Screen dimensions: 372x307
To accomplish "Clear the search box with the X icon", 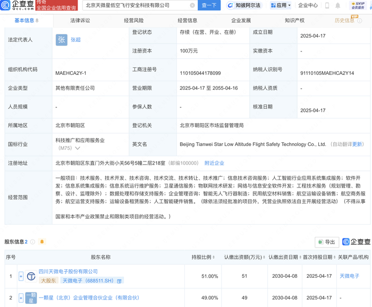I will coord(192,5).
